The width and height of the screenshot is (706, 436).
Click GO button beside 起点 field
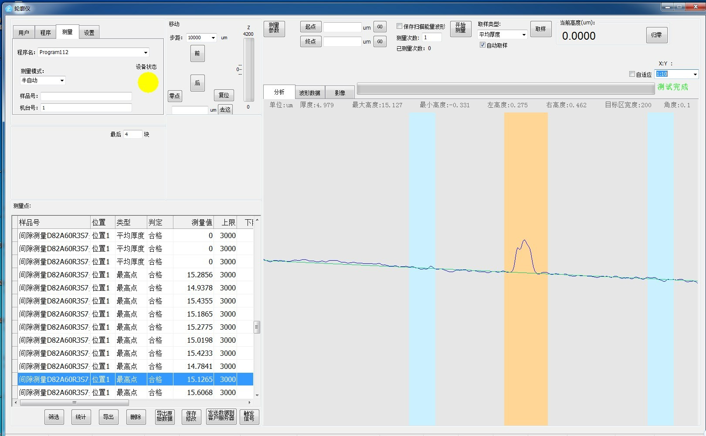click(x=380, y=27)
